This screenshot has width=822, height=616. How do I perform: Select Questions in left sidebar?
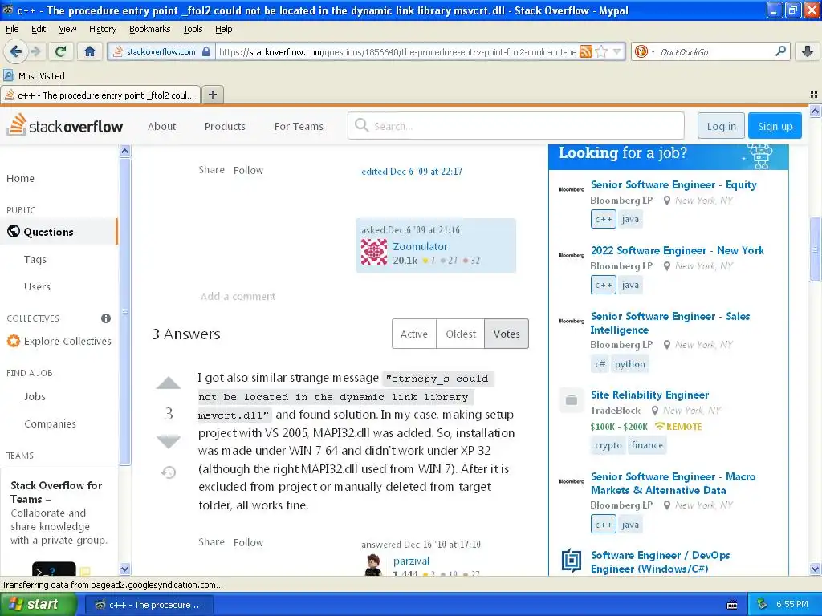click(59, 232)
